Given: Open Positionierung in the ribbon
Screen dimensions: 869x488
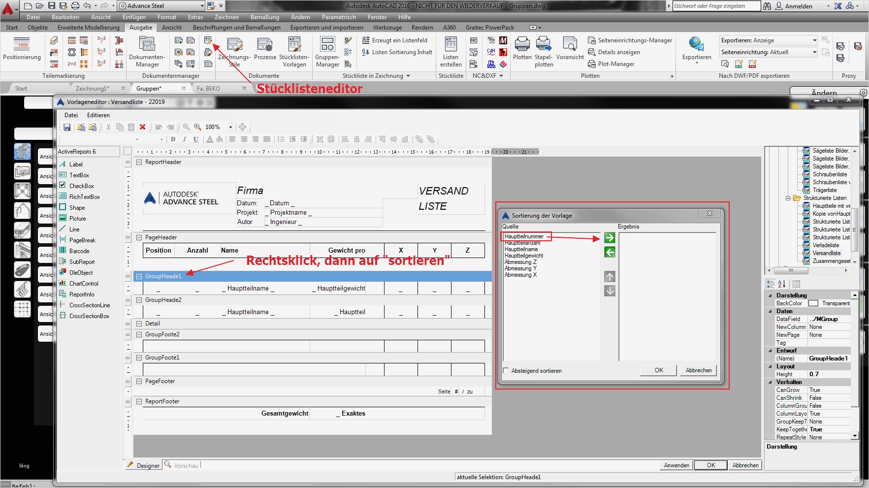Looking at the screenshot, I should [22, 48].
